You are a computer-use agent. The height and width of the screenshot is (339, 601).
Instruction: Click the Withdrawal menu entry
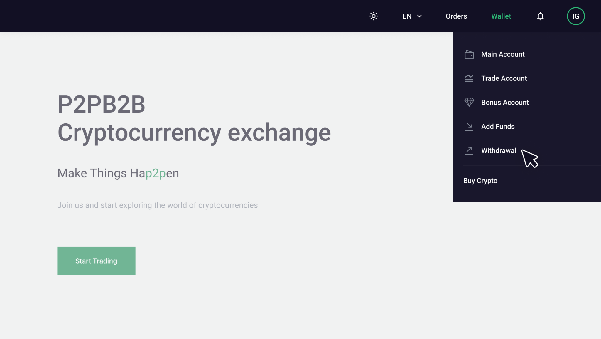(x=499, y=150)
